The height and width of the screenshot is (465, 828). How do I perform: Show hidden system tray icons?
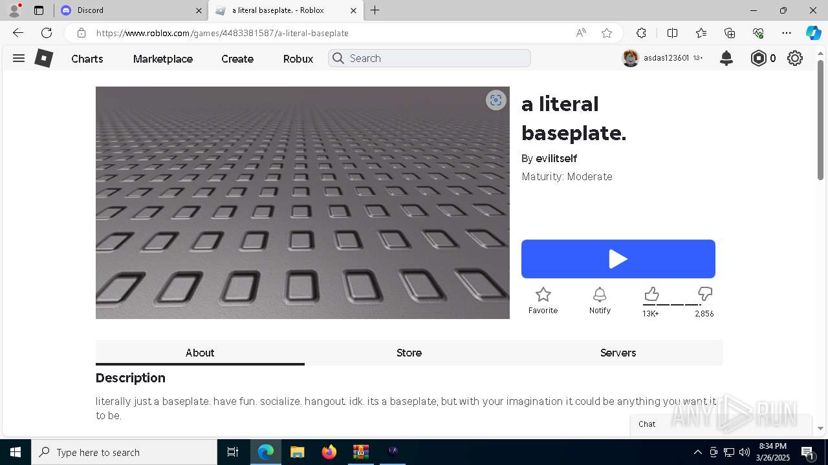pos(697,452)
